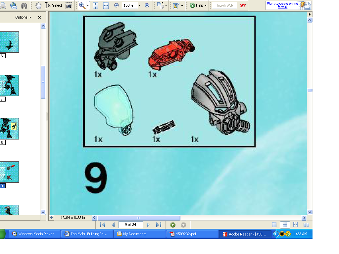
Task: Click the horizontal scrollbar right arrow
Action: pos(304,218)
